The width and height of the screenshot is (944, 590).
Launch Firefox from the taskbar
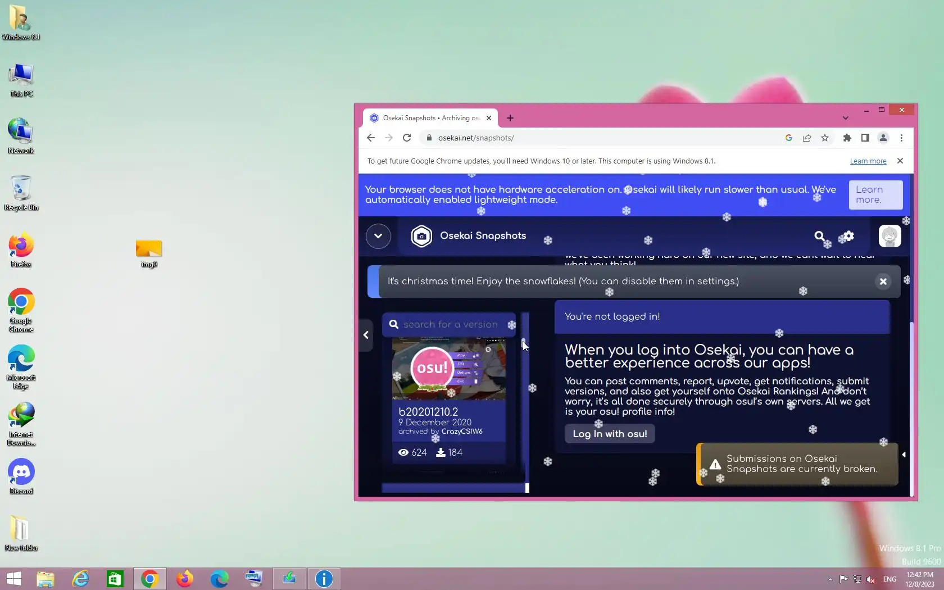(185, 579)
